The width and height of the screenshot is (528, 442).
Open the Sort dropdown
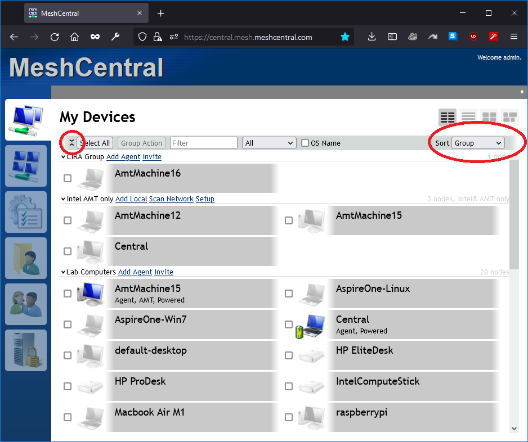pos(477,143)
